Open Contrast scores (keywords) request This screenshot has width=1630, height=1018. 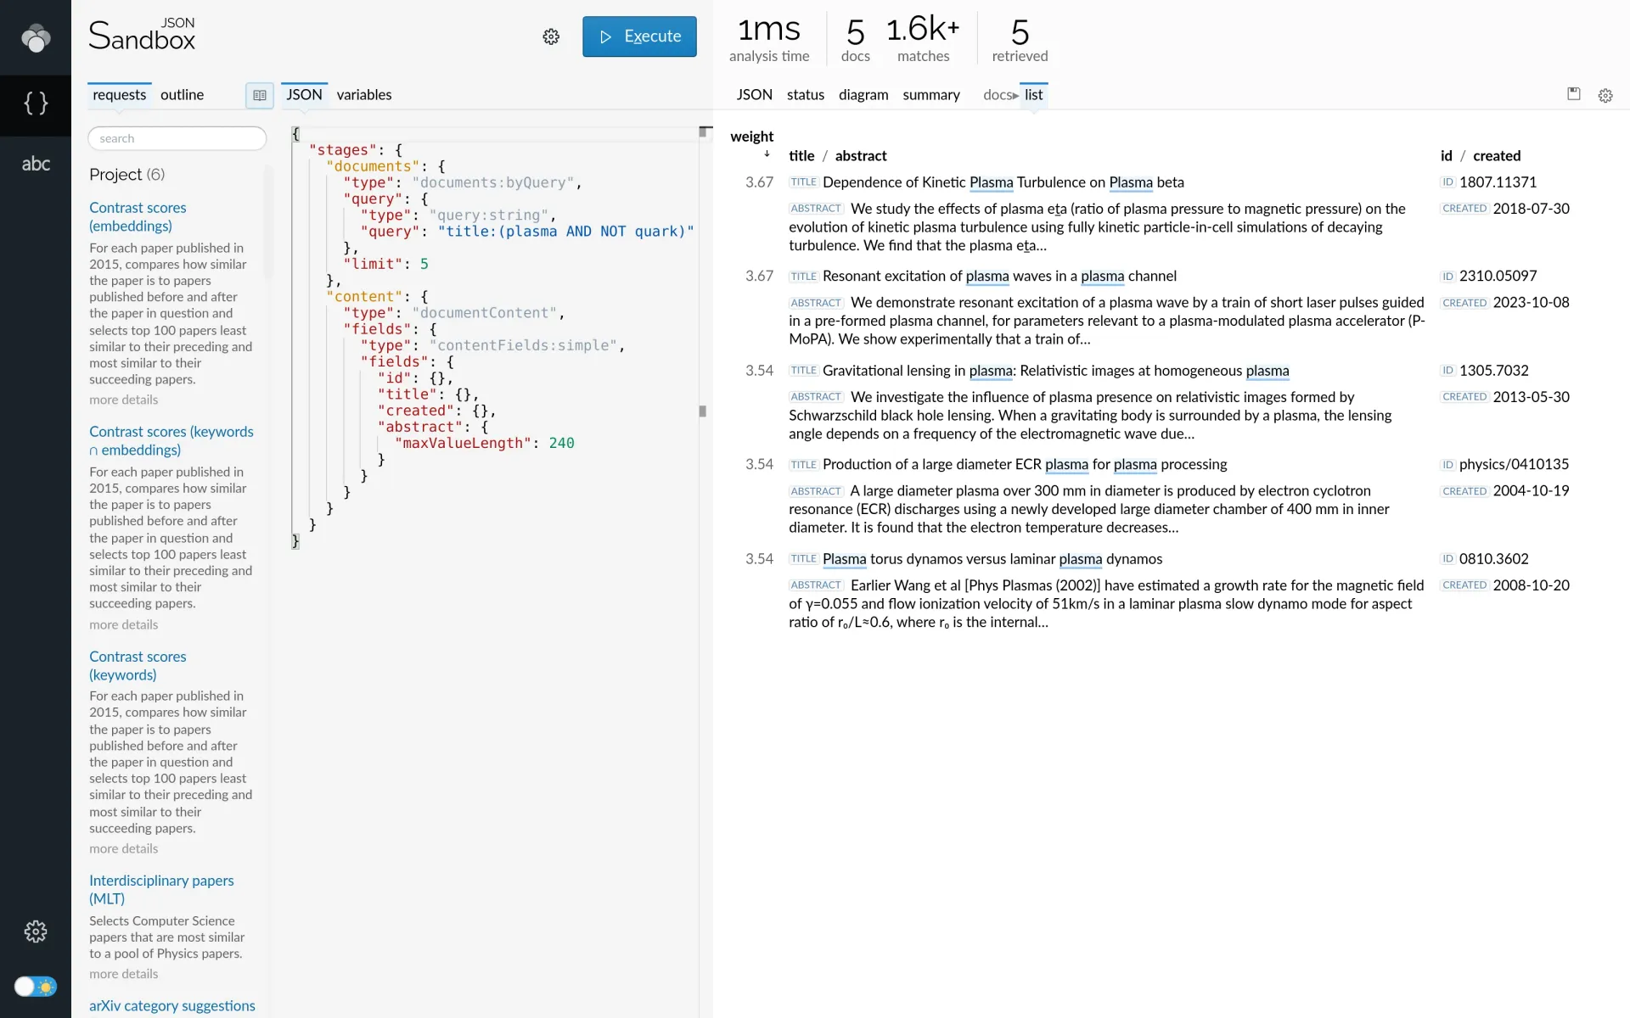[138, 665]
